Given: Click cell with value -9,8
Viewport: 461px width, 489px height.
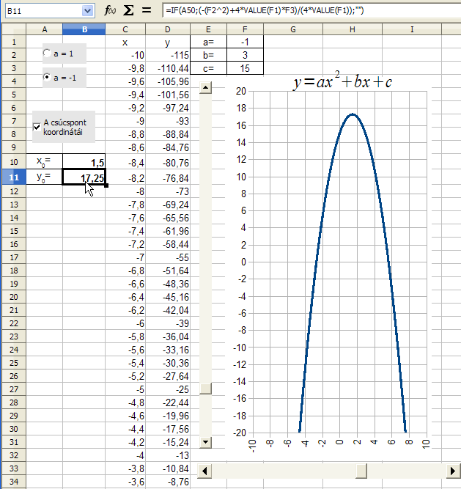Looking at the screenshot, I should tap(125, 68).
